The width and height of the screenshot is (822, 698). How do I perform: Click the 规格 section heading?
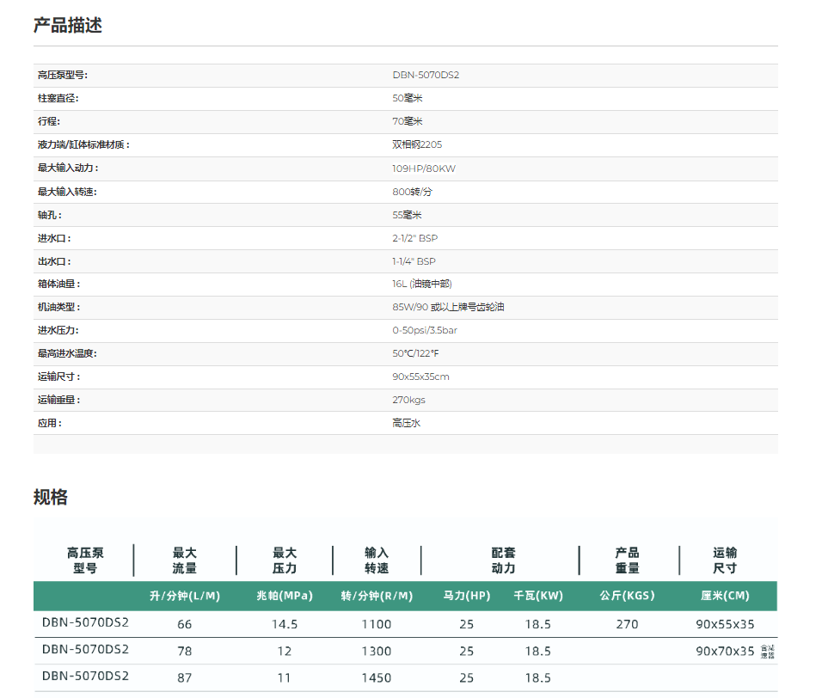[x=51, y=497]
